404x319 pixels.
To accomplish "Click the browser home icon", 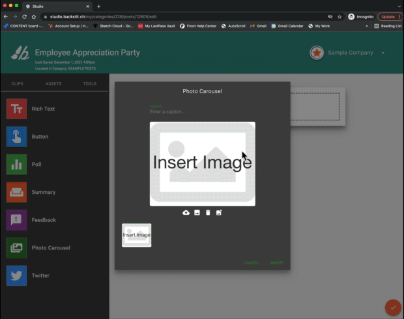I will (34, 17).
